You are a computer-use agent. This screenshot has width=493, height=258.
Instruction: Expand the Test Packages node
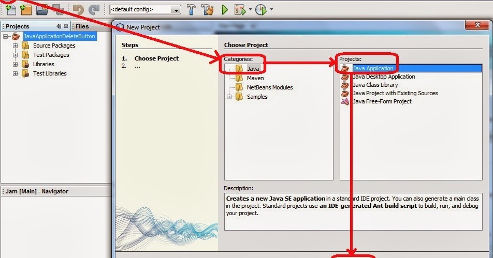pos(15,55)
